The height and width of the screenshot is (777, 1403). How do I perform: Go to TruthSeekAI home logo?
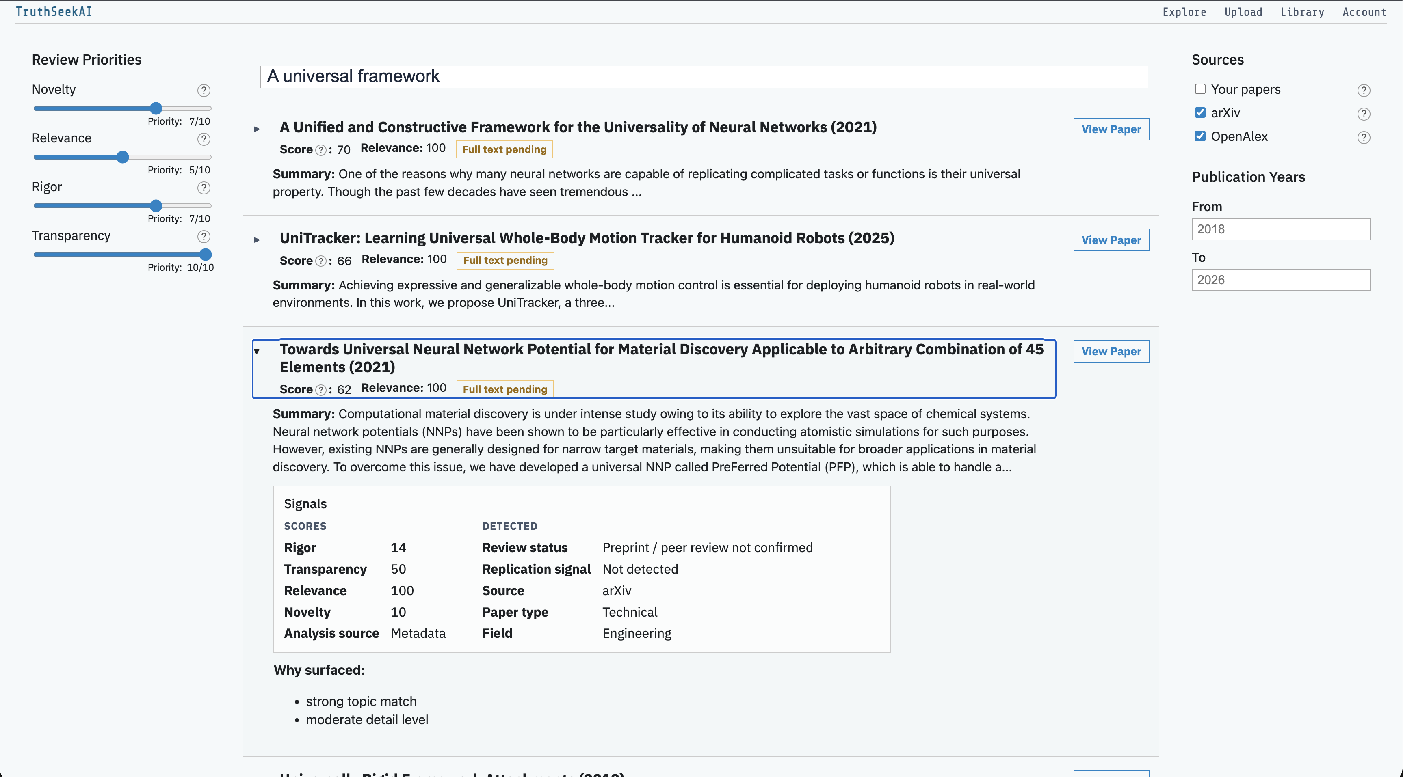54,12
